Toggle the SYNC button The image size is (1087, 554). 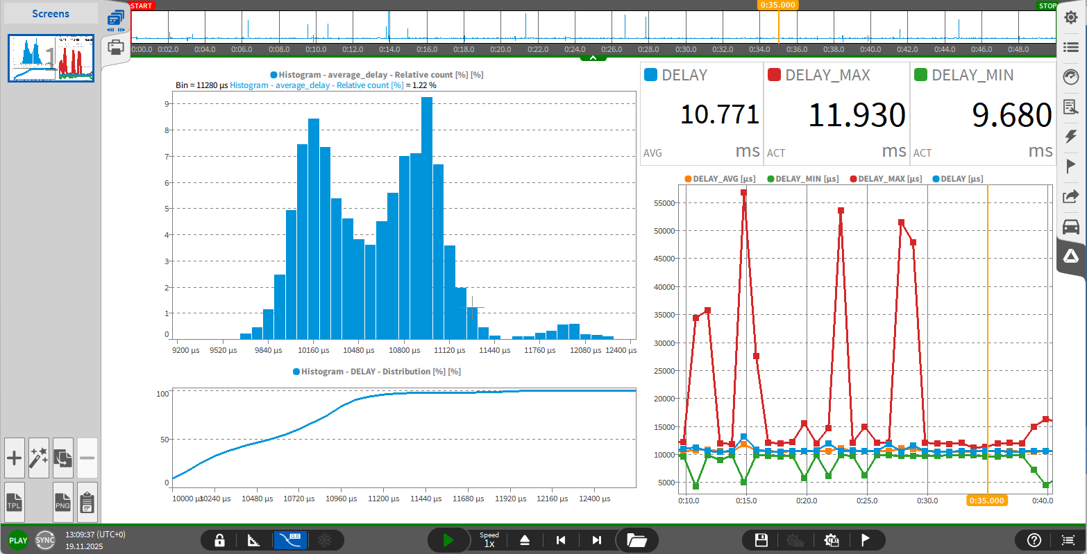45,540
